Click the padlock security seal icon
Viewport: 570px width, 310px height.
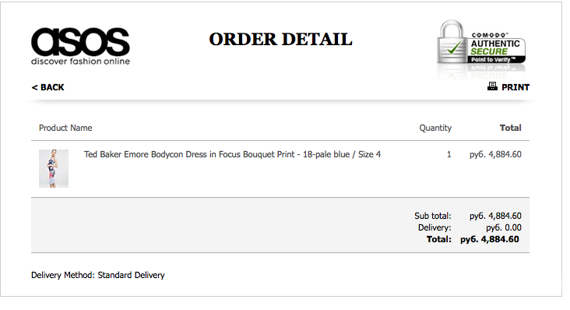pos(452,42)
